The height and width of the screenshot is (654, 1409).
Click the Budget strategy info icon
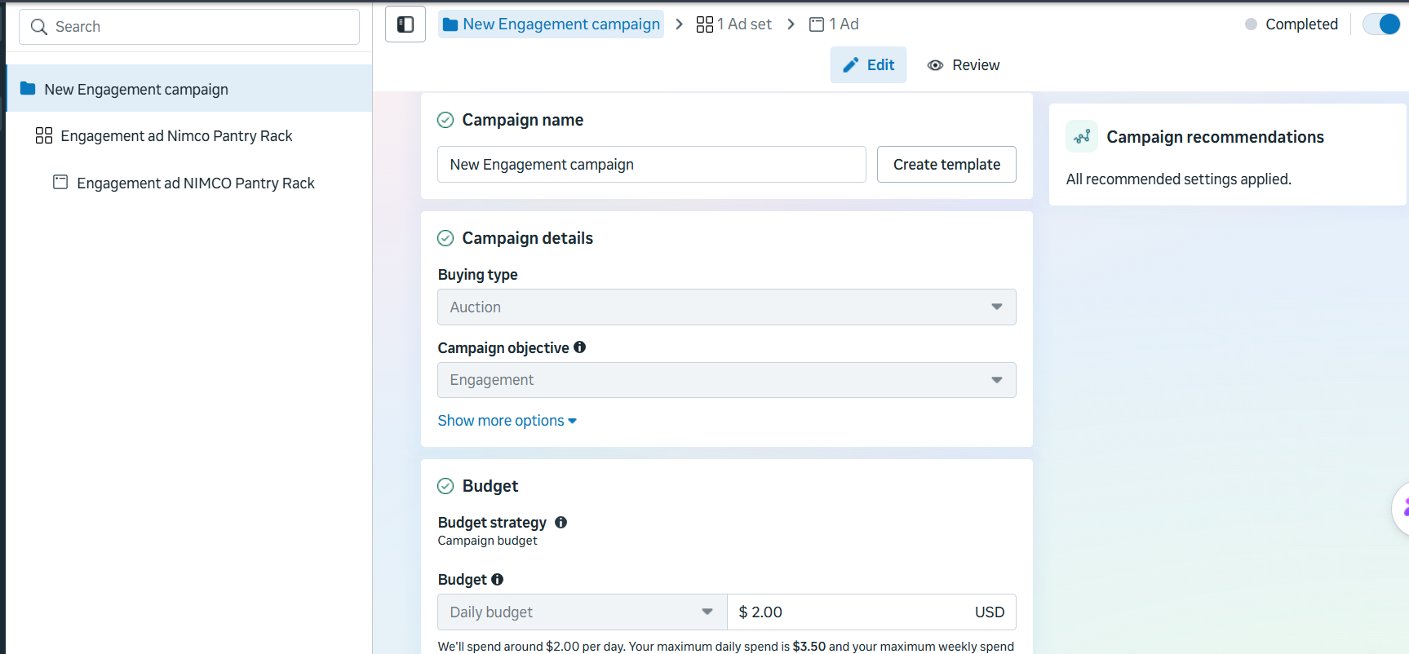[561, 522]
